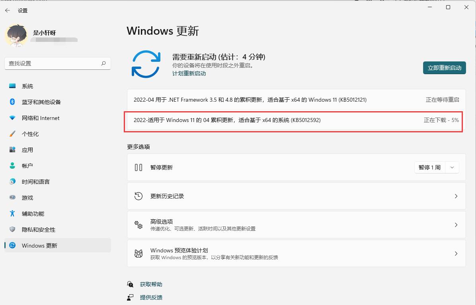The height and width of the screenshot is (305, 476).
Task: Click the gamepad icon beside 游戏
Action: 12,197
